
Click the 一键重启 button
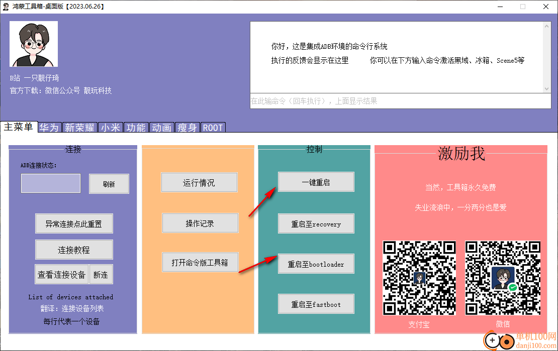point(316,182)
